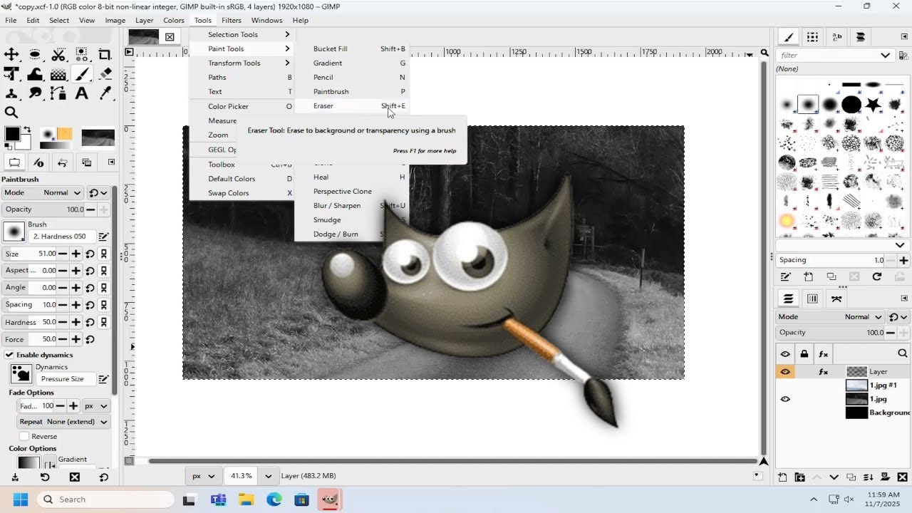Viewport: 912px width, 513px height.
Task: Open the Filters menu
Action: coord(231,20)
